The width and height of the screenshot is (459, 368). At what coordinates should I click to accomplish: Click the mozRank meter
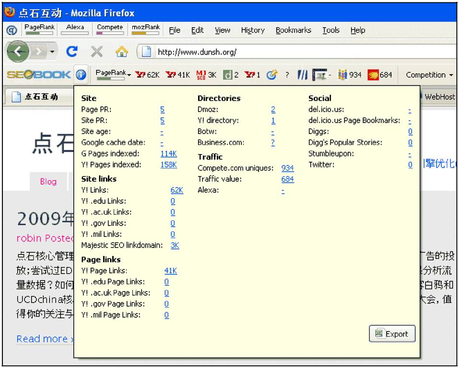146,30
